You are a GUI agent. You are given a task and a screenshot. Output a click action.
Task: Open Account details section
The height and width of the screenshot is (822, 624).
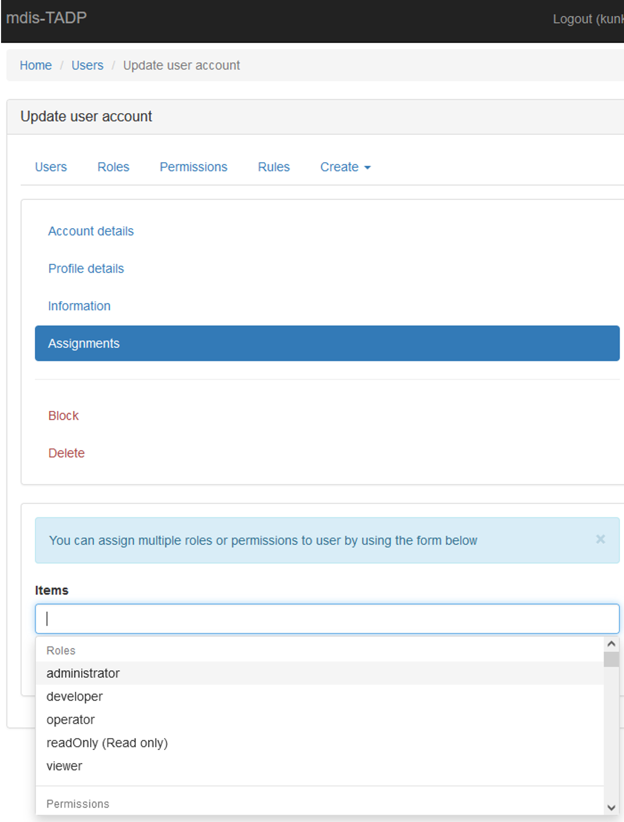[x=91, y=231]
